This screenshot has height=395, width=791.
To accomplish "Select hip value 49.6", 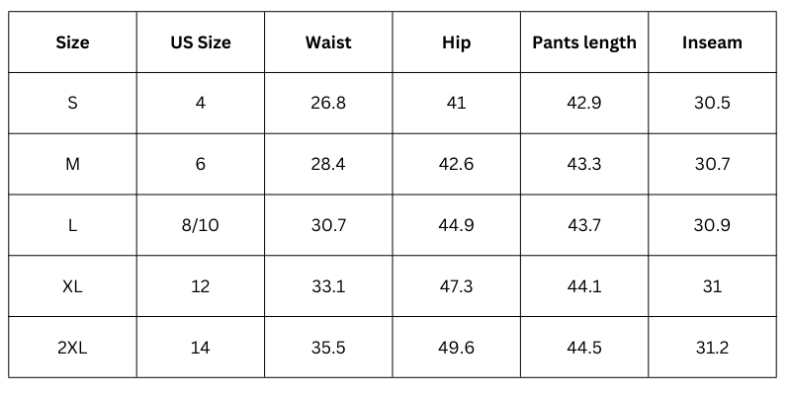I will 456,348.
